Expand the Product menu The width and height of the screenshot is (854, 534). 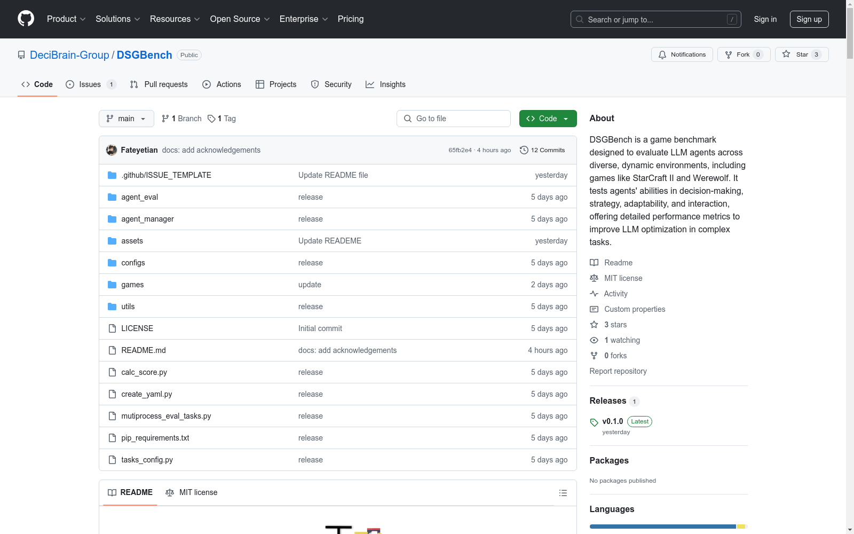coord(66,19)
